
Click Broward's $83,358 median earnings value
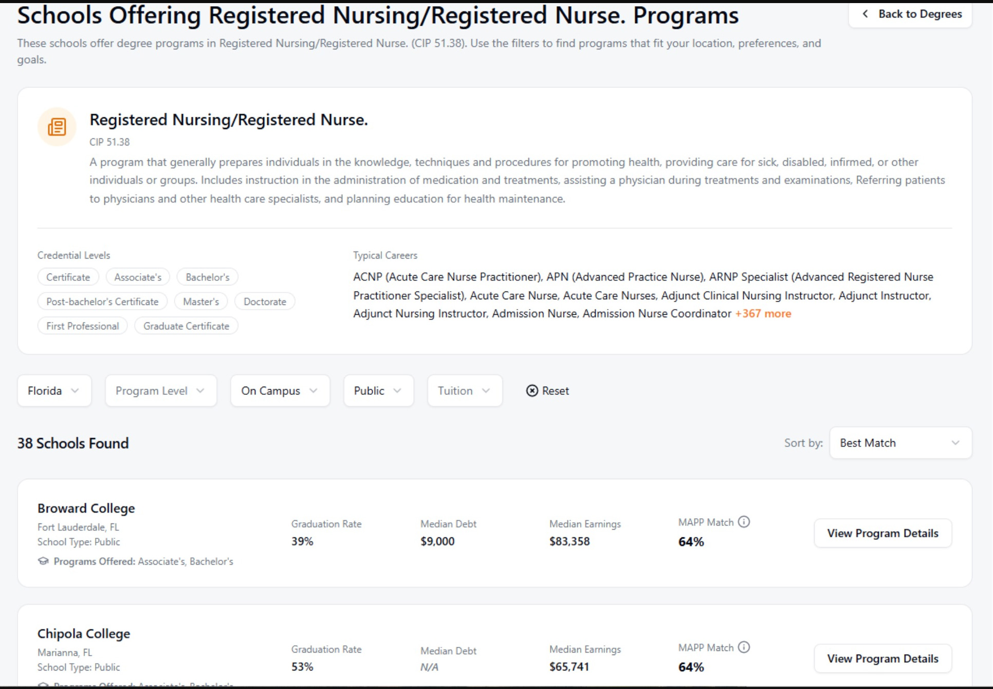click(x=569, y=541)
